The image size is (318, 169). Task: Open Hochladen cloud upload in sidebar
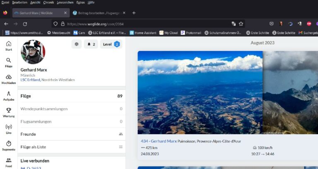9,79
